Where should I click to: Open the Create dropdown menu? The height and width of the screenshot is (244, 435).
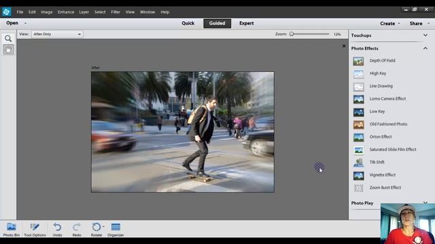click(389, 24)
